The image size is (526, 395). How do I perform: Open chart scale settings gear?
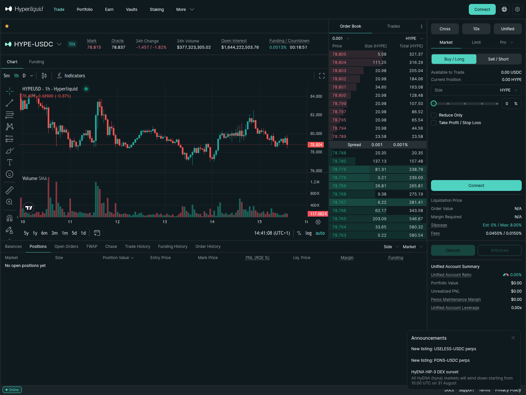pos(318,222)
